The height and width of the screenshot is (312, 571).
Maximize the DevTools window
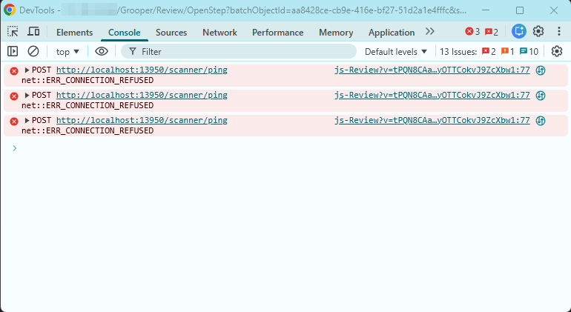(x=520, y=10)
